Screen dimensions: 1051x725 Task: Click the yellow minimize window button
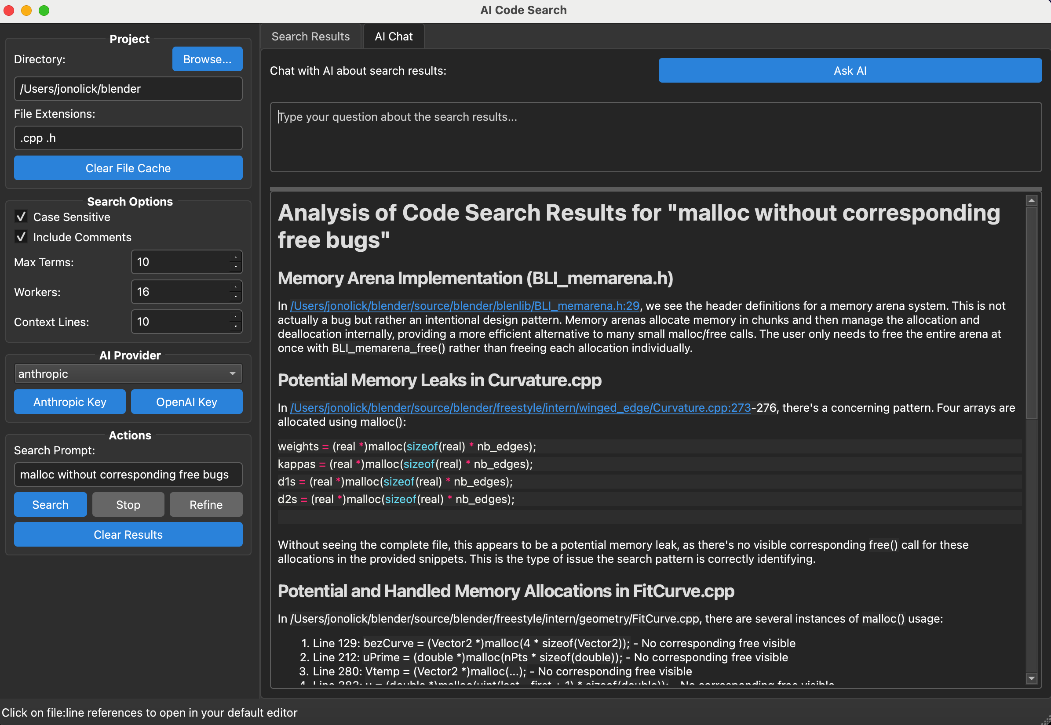click(x=26, y=10)
